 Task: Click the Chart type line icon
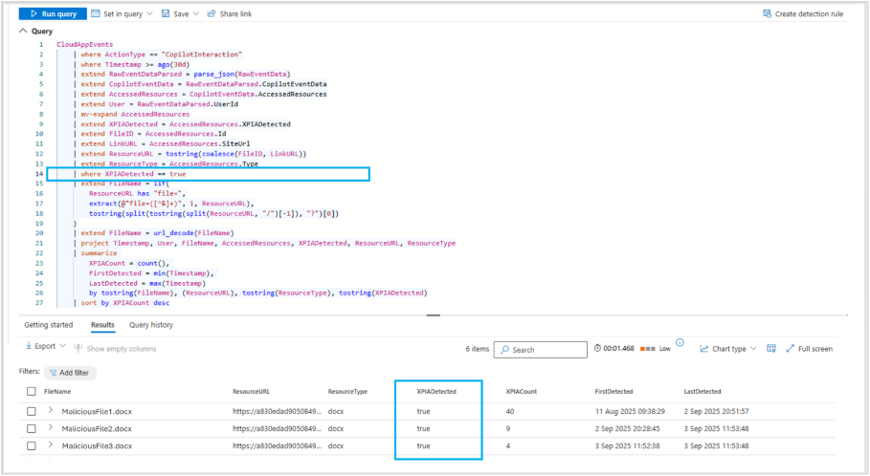[704, 349]
